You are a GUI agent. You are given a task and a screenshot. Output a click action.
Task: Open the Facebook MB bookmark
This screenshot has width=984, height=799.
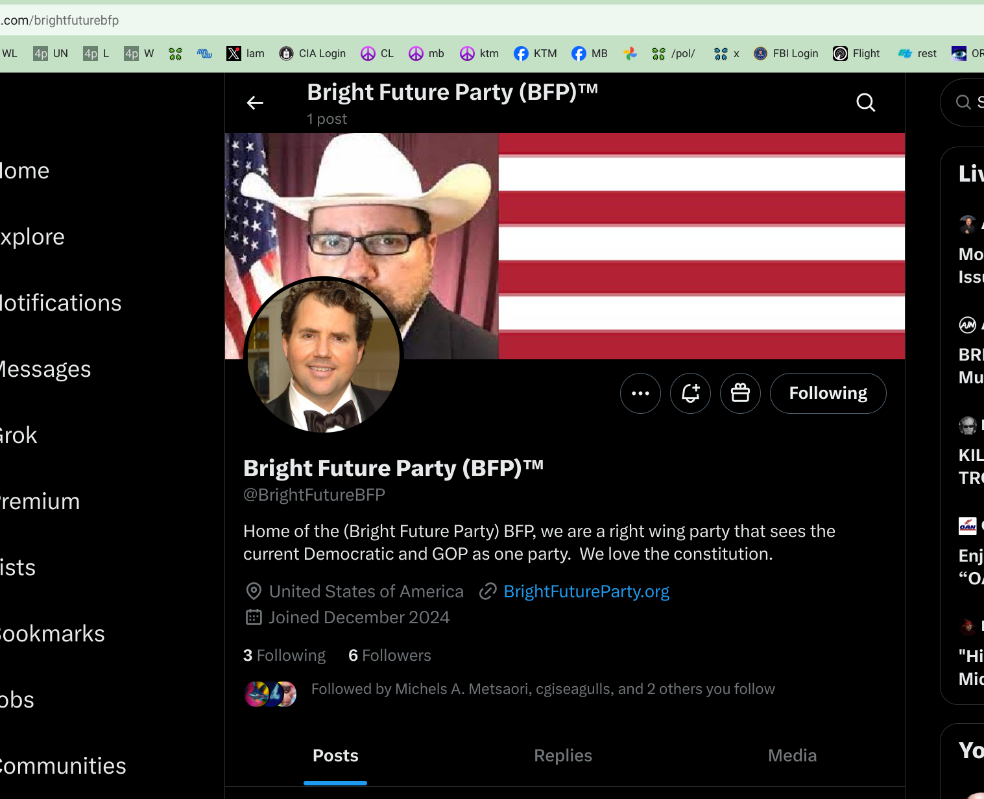tap(589, 53)
